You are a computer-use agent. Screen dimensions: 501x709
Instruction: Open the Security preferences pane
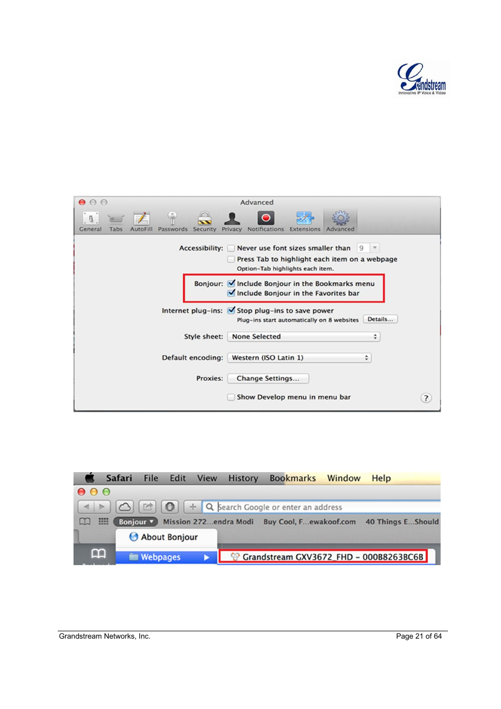click(204, 222)
